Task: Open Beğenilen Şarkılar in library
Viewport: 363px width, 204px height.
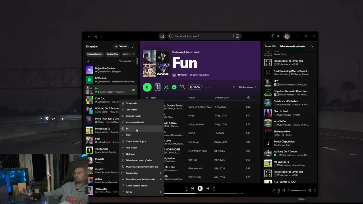Action: [x=111, y=70]
